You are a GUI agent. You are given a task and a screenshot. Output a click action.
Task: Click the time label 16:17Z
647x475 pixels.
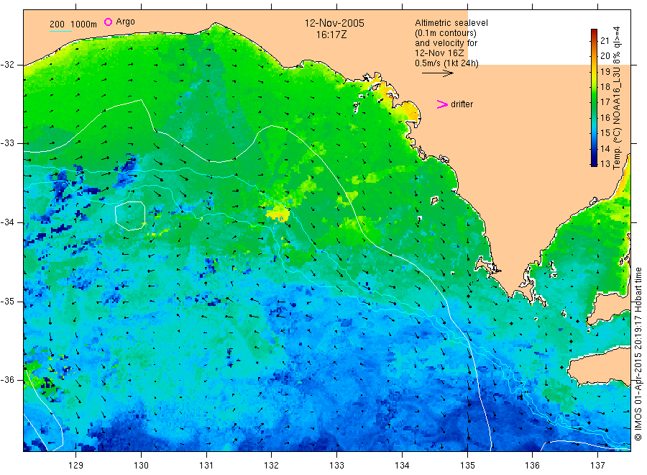click(331, 35)
